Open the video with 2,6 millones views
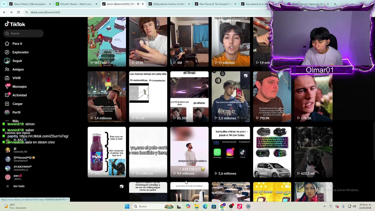 tap(231, 152)
